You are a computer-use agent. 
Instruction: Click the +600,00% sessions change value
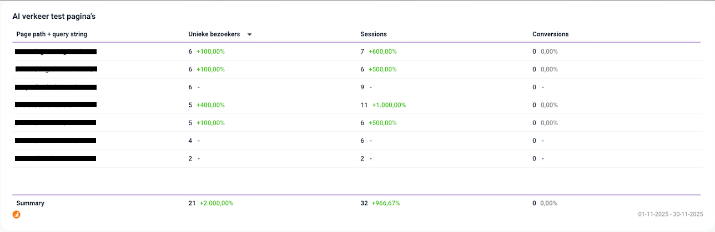coord(382,51)
